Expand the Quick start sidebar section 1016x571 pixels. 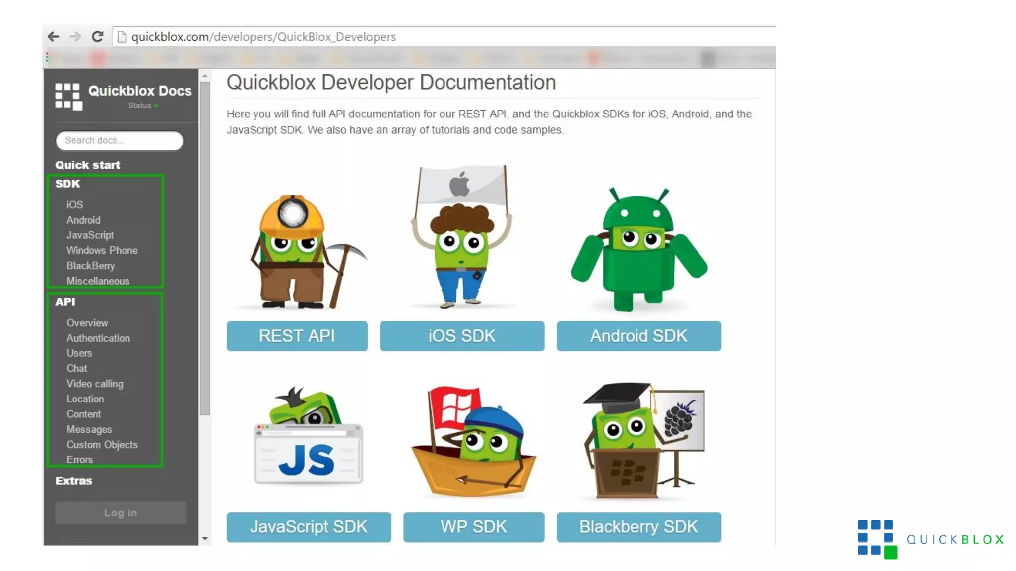pos(88,165)
